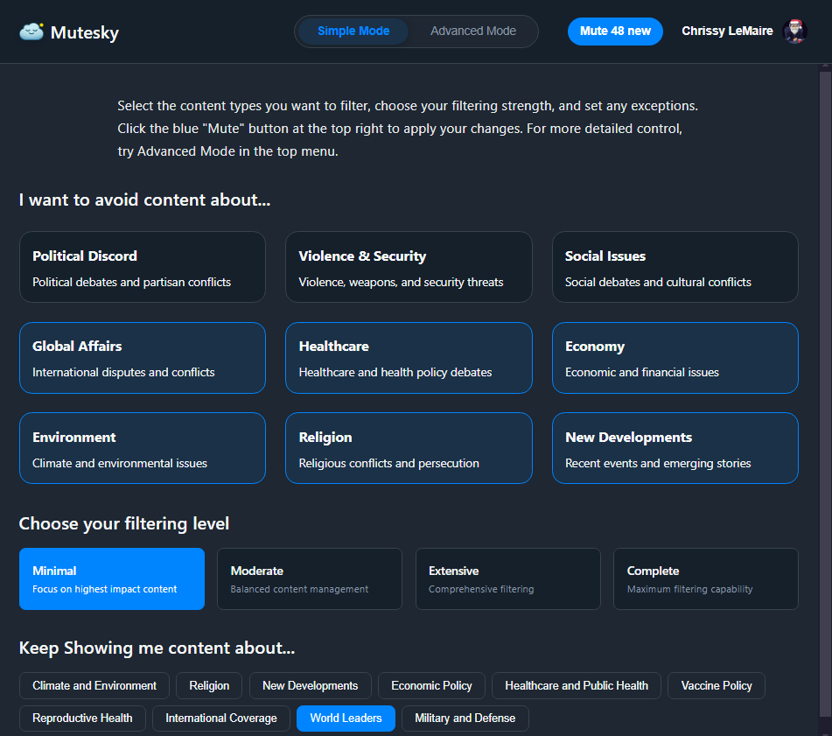Toggle the Political Discord content card
This screenshot has height=736, width=832.
pos(142,267)
